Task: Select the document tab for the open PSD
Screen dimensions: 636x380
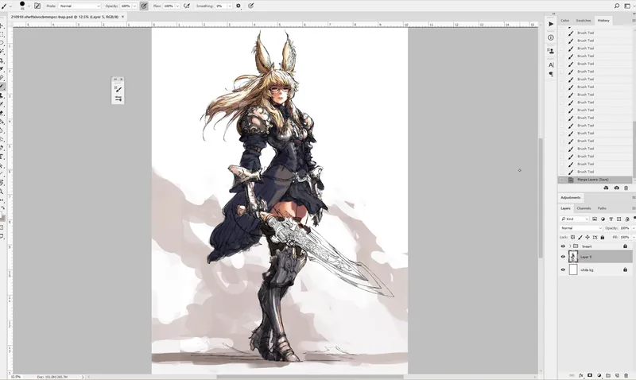Action: [64, 17]
